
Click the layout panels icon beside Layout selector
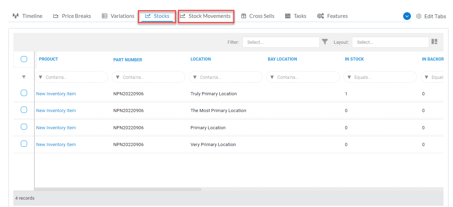434,41
